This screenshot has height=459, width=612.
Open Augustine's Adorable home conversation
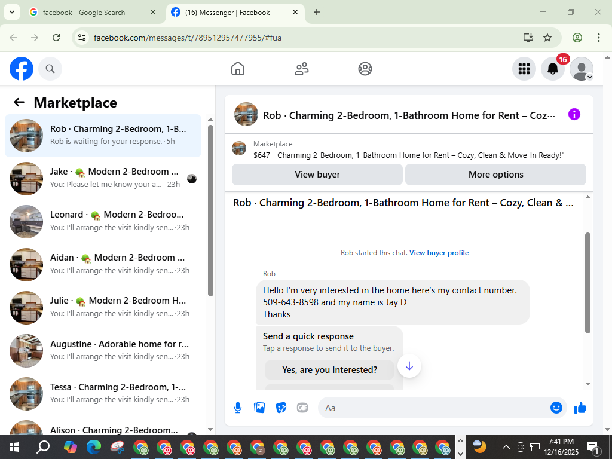[103, 350]
